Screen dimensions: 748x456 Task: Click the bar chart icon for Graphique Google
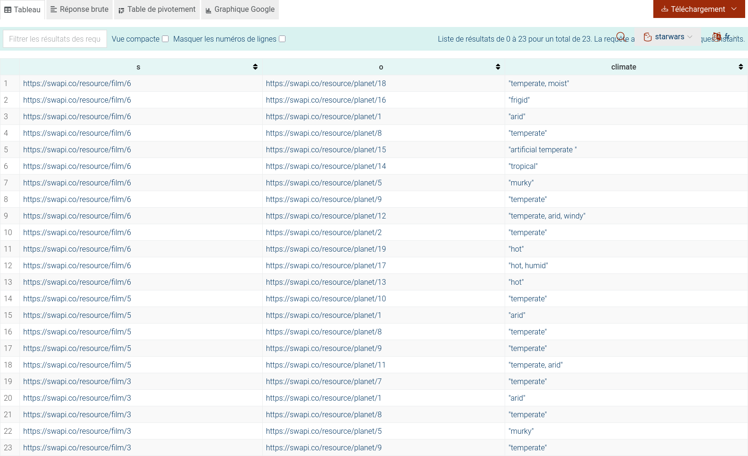click(208, 10)
